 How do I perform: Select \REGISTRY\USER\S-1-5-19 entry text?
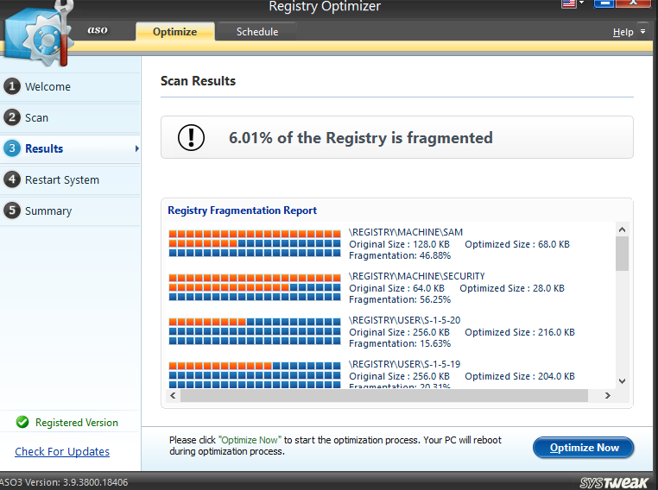click(404, 364)
